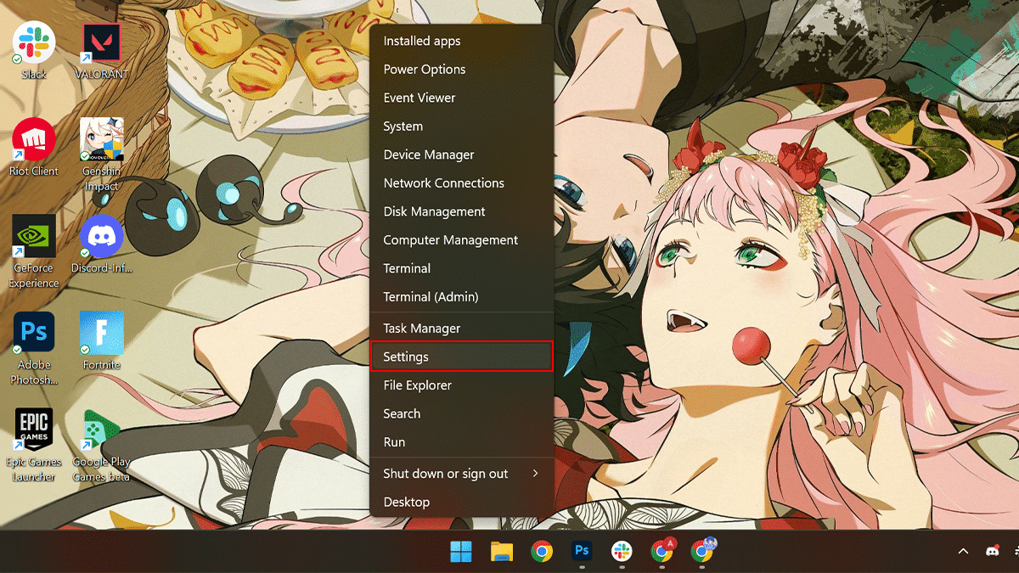Image resolution: width=1019 pixels, height=573 pixels.
Task: Switch to Photoshop via taskbar icon
Action: coord(583,551)
